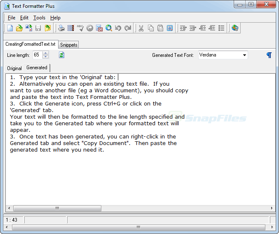Click the green Generate refresh icon
Screen dimensions: 279x234
pyautogui.click(x=61, y=55)
